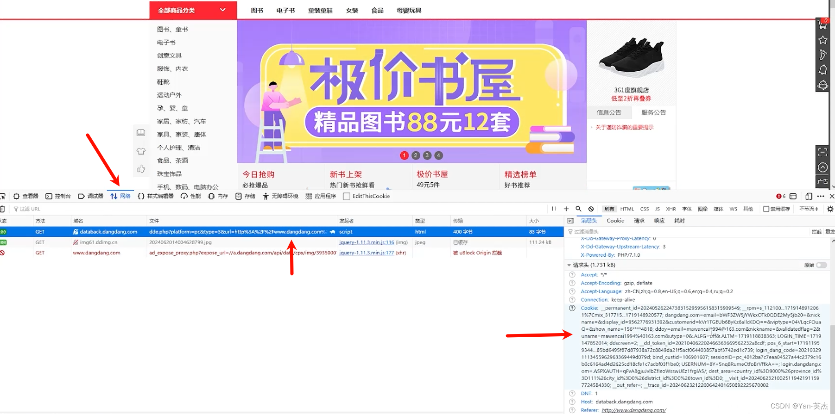
Task: Expand the 全部商品分类 category dropdown
Action: (x=193, y=10)
